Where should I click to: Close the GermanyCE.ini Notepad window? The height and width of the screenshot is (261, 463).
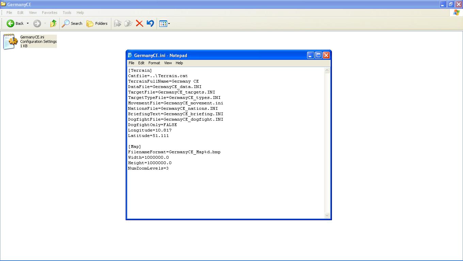click(326, 55)
